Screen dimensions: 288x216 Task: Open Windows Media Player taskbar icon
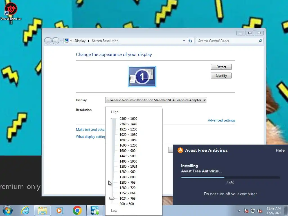60,210
